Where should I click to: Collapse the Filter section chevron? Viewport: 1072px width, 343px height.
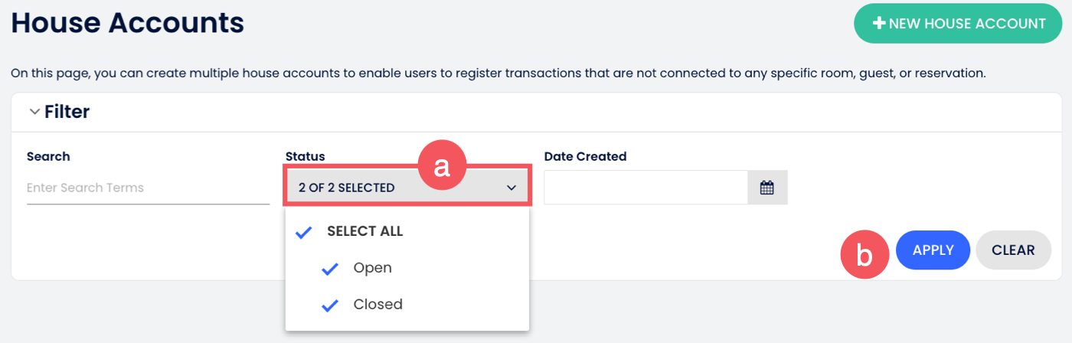34,112
